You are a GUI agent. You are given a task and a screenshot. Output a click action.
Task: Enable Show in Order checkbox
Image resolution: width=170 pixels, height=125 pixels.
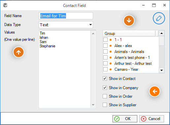[105, 96]
